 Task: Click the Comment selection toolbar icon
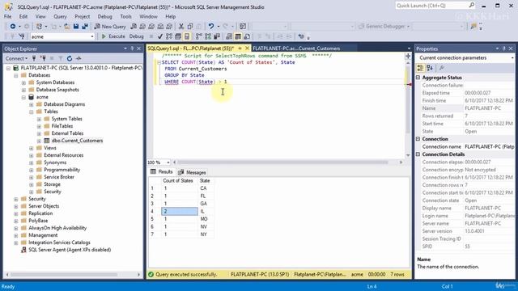260,36
